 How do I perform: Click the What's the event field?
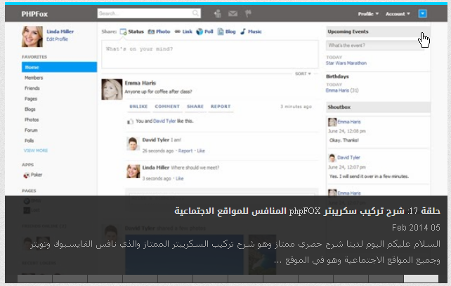coord(375,46)
